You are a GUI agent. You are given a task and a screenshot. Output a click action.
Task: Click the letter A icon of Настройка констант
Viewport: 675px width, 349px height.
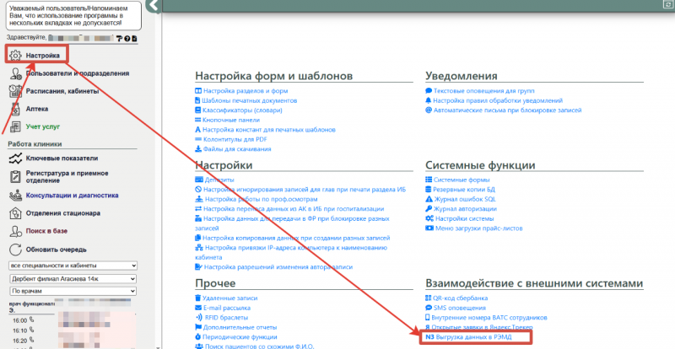(198, 130)
